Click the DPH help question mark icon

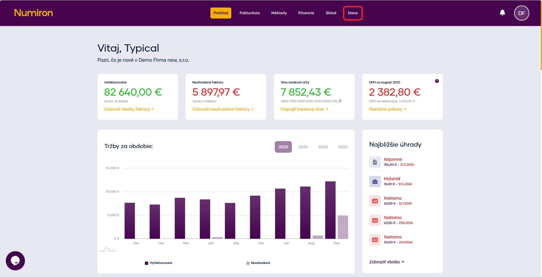[x=437, y=81]
